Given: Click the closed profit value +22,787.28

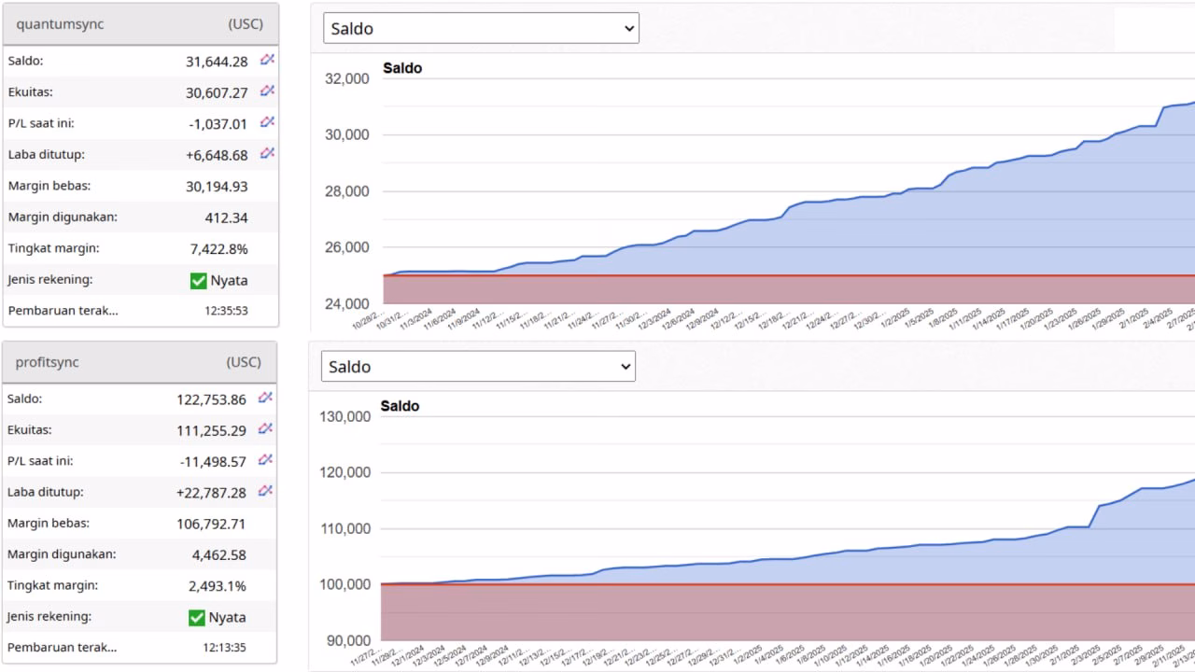Looking at the screenshot, I should tap(211, 492).
